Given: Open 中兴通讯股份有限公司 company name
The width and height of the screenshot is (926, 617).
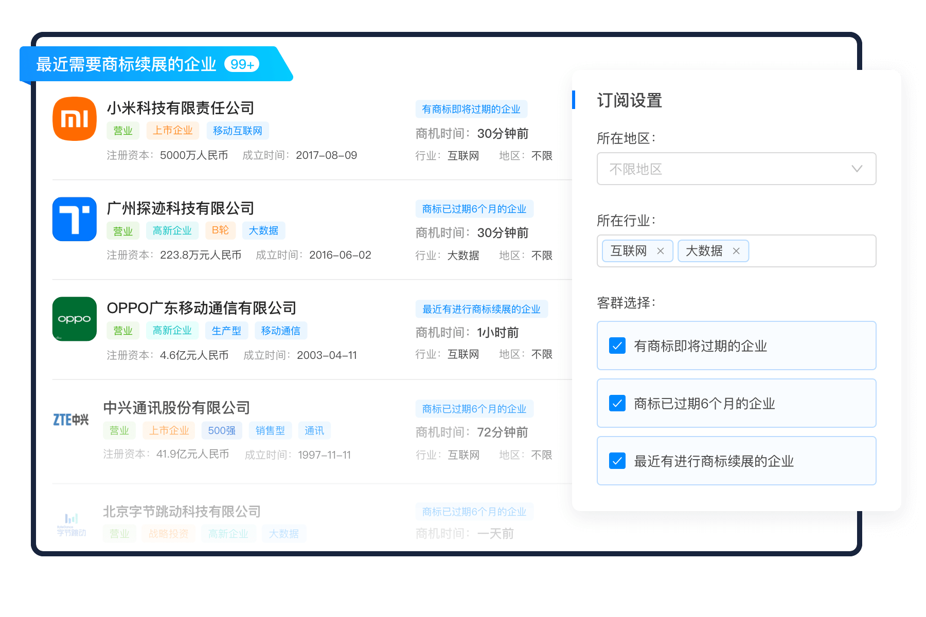Looking at the screenshot, I should click(x=176, y=408).
